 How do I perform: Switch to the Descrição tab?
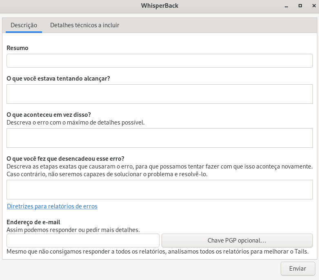click(24, 25)
